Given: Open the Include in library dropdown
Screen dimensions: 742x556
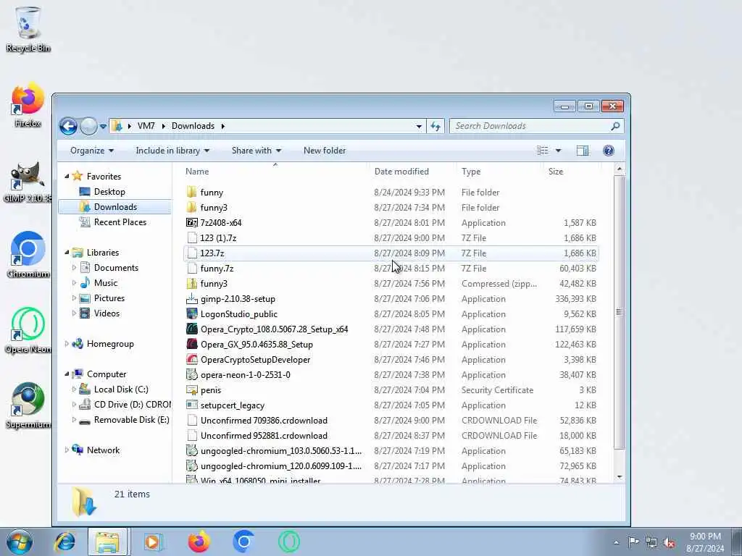Looking at the screenshot, I should coord(172,151).
